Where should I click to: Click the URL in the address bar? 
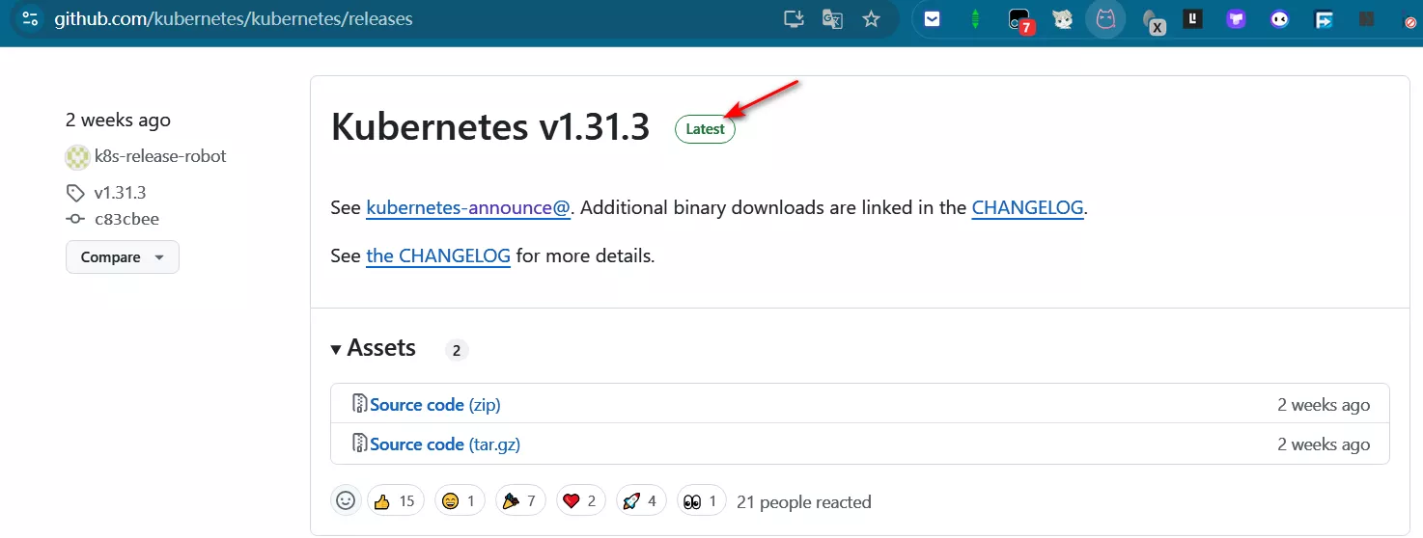tap(234, 19)
